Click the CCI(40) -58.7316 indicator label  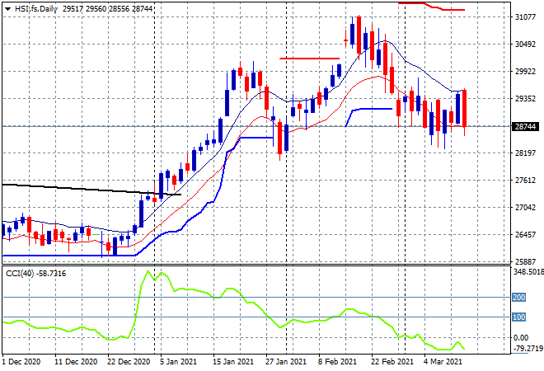(35, 274)
